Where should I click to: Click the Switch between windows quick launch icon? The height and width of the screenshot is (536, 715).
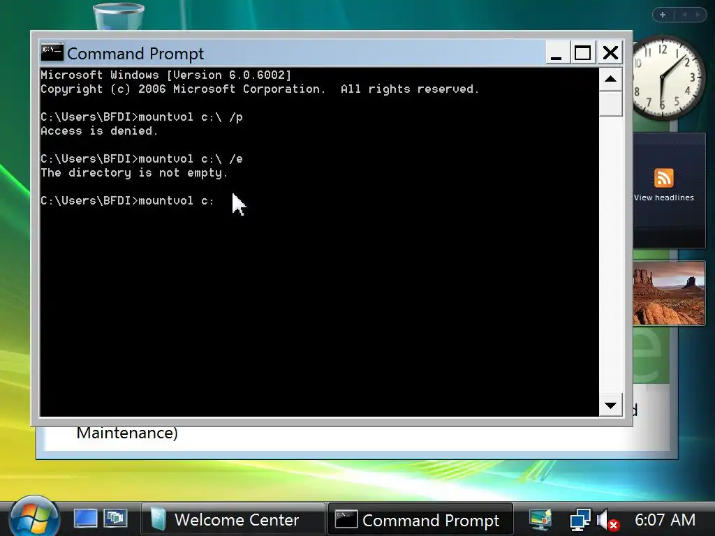pos(115,519)
